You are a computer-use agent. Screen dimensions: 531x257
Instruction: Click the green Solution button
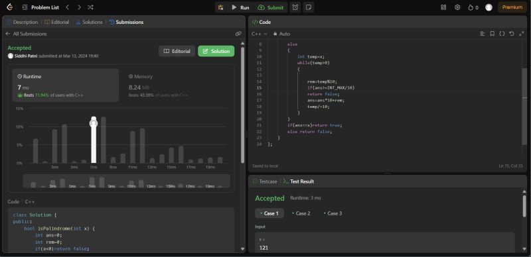coord(216,51)
